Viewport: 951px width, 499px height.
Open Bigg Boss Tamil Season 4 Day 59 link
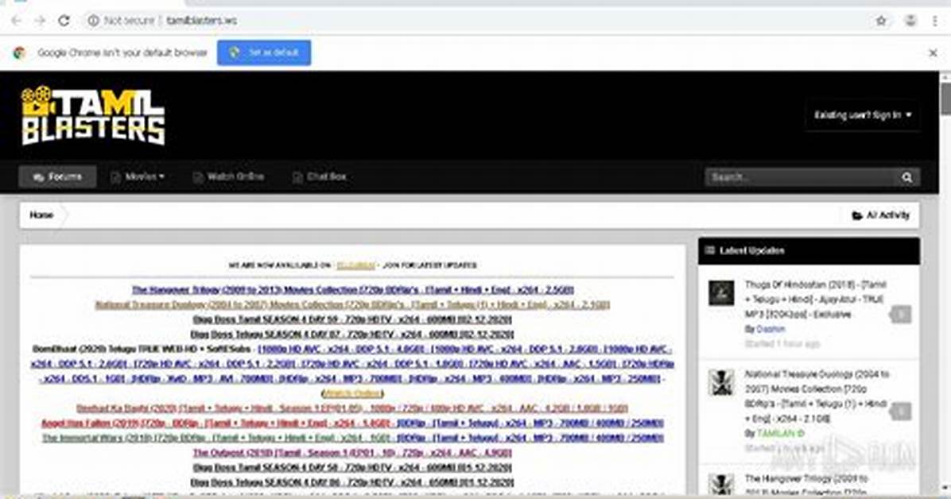[352, 319]
